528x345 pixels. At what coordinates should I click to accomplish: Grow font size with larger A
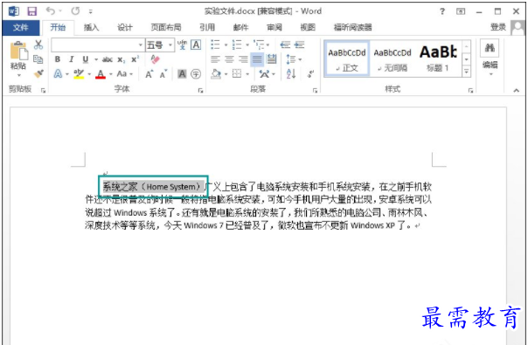[149, 74]
